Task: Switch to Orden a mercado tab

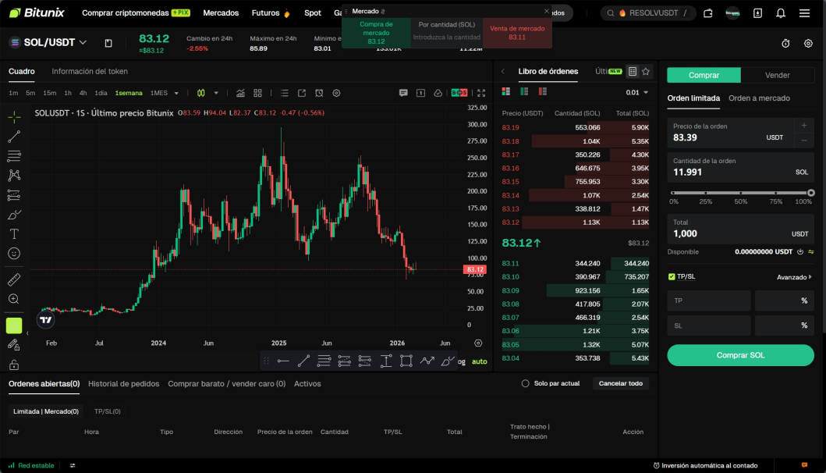Action: [x=759, y=98]
